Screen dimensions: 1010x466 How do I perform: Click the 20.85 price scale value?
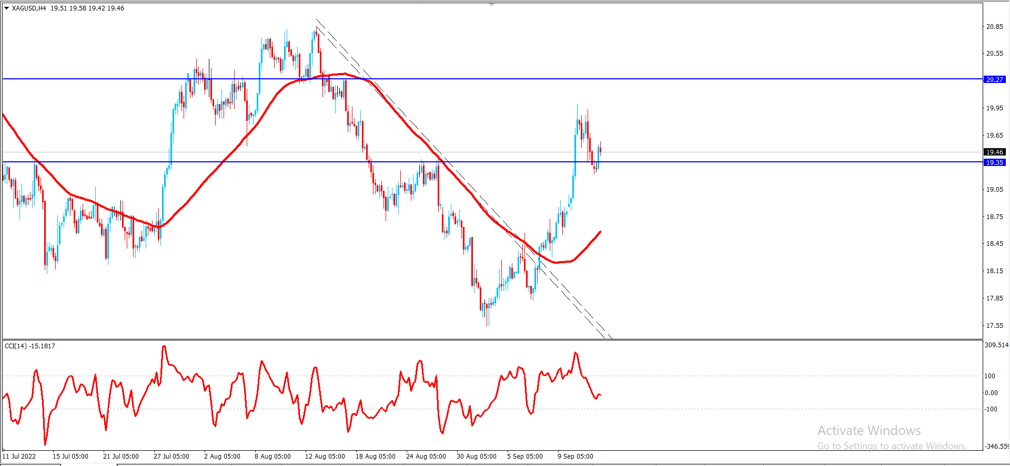point(994,27)
